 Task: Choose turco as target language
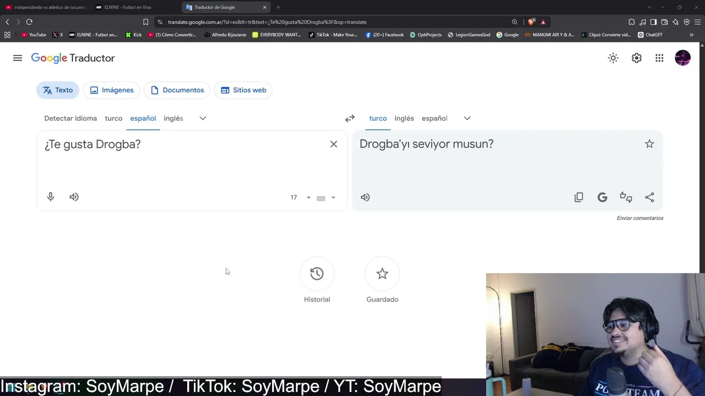pyautogui.click(x=378, y=118)
